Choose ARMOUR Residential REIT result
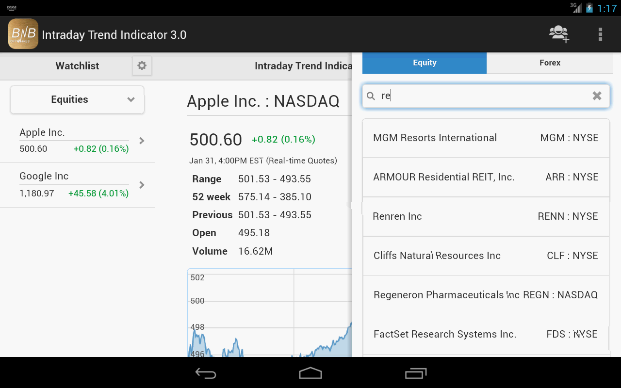Screen dimensions: 621x388 pos(486,177)
